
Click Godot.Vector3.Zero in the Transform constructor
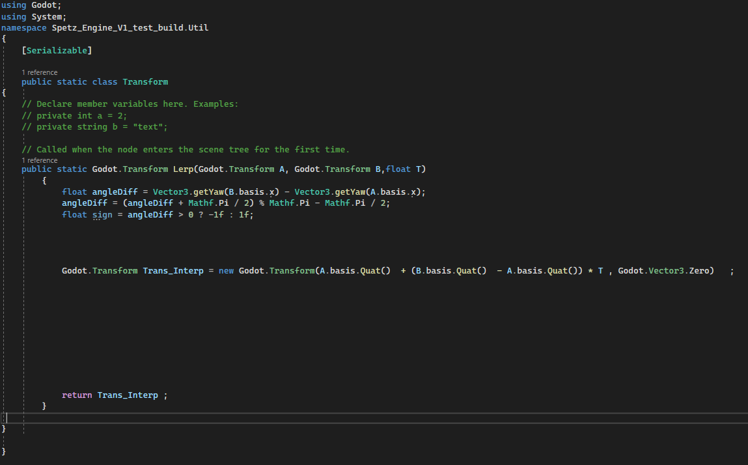coord(665,270)
